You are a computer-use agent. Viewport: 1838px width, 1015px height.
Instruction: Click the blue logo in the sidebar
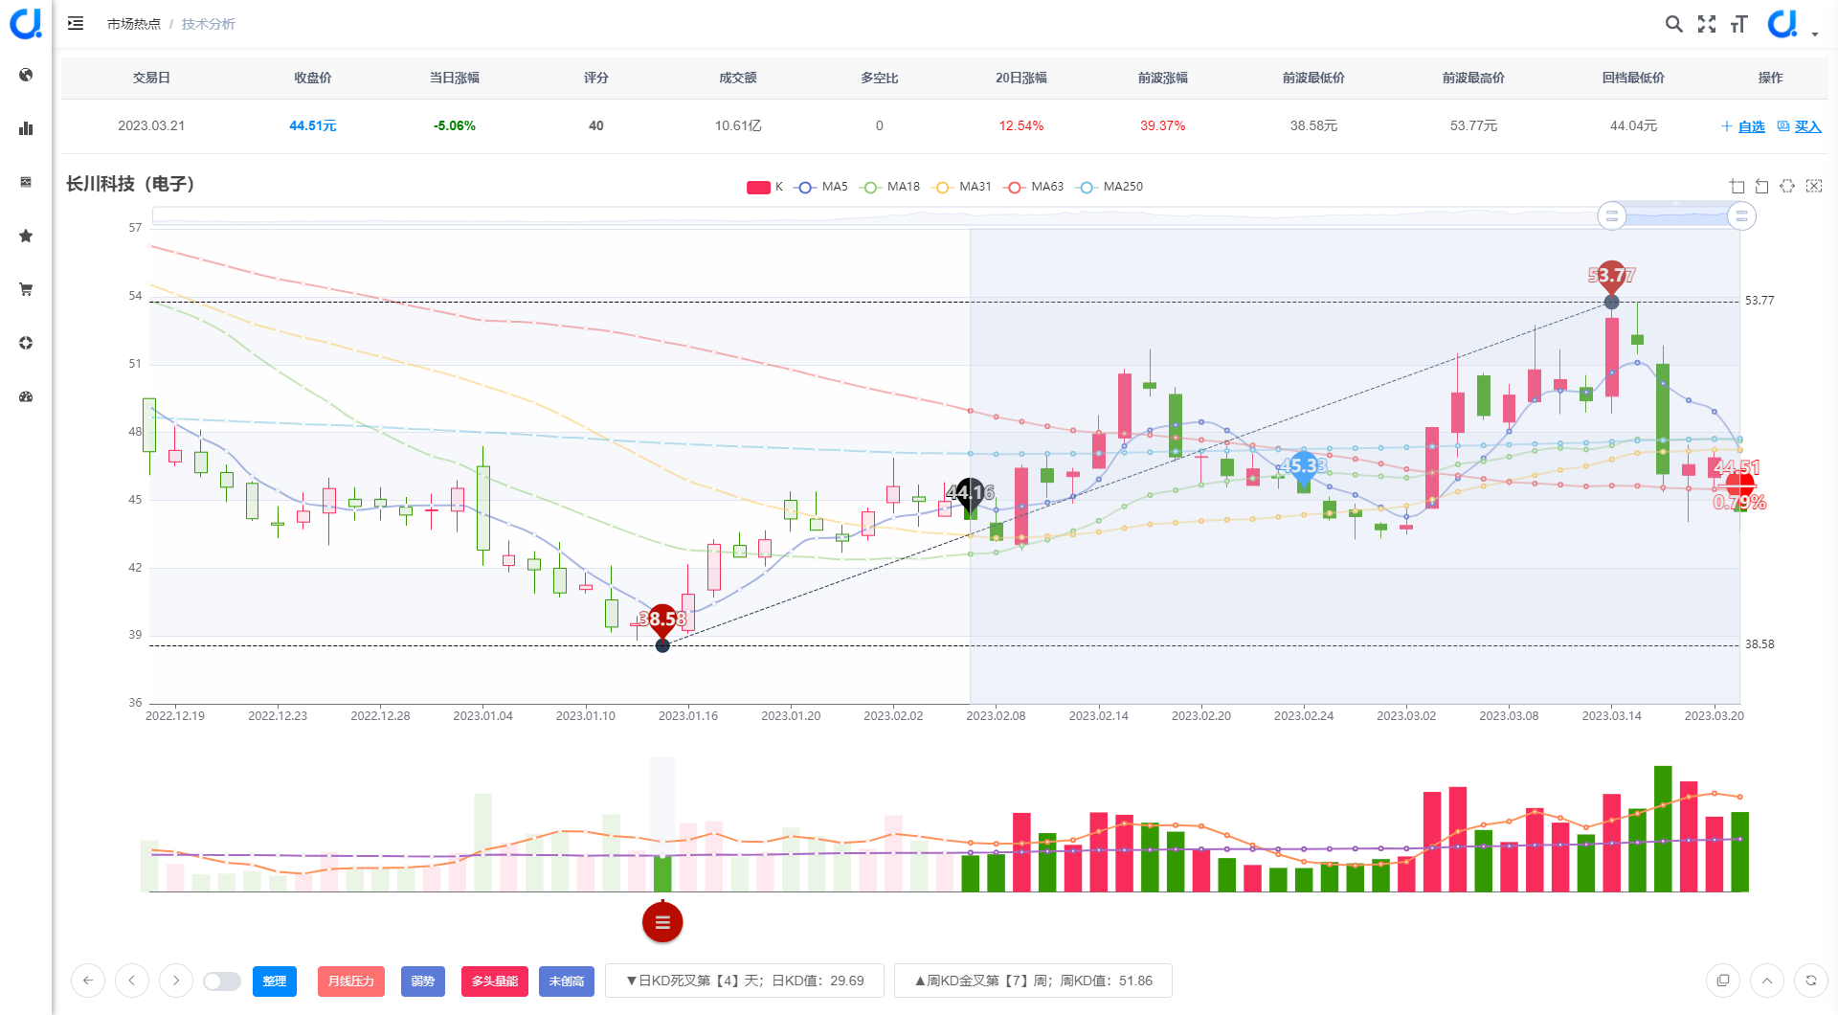26,23
